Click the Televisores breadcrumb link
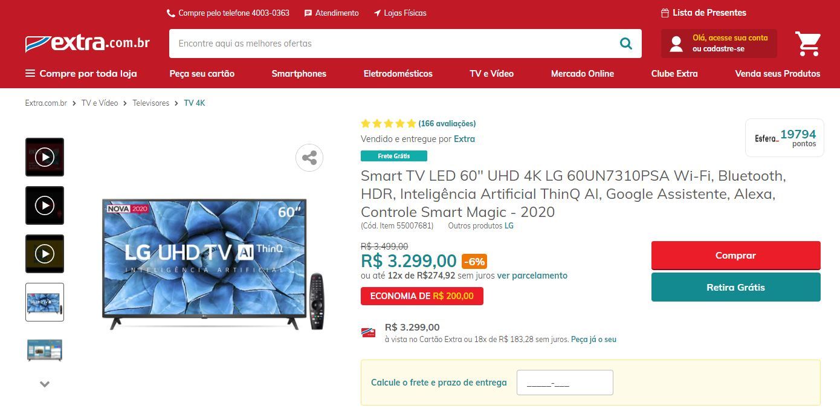 [x=151, y=103]
